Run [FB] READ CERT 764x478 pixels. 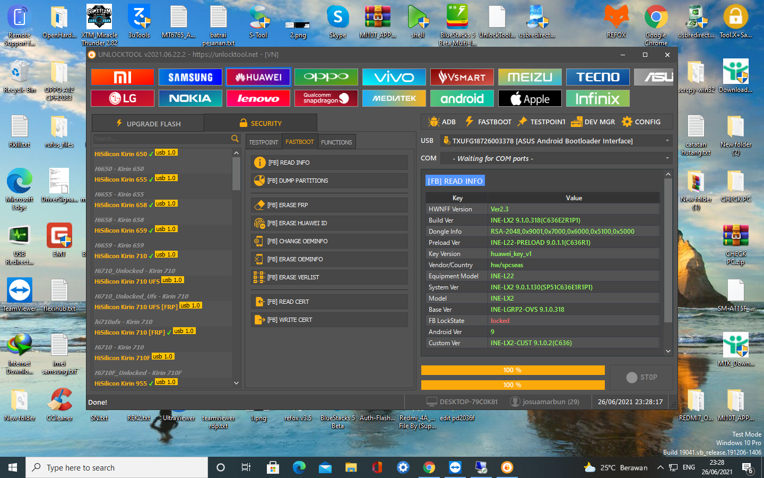point(329,302)
